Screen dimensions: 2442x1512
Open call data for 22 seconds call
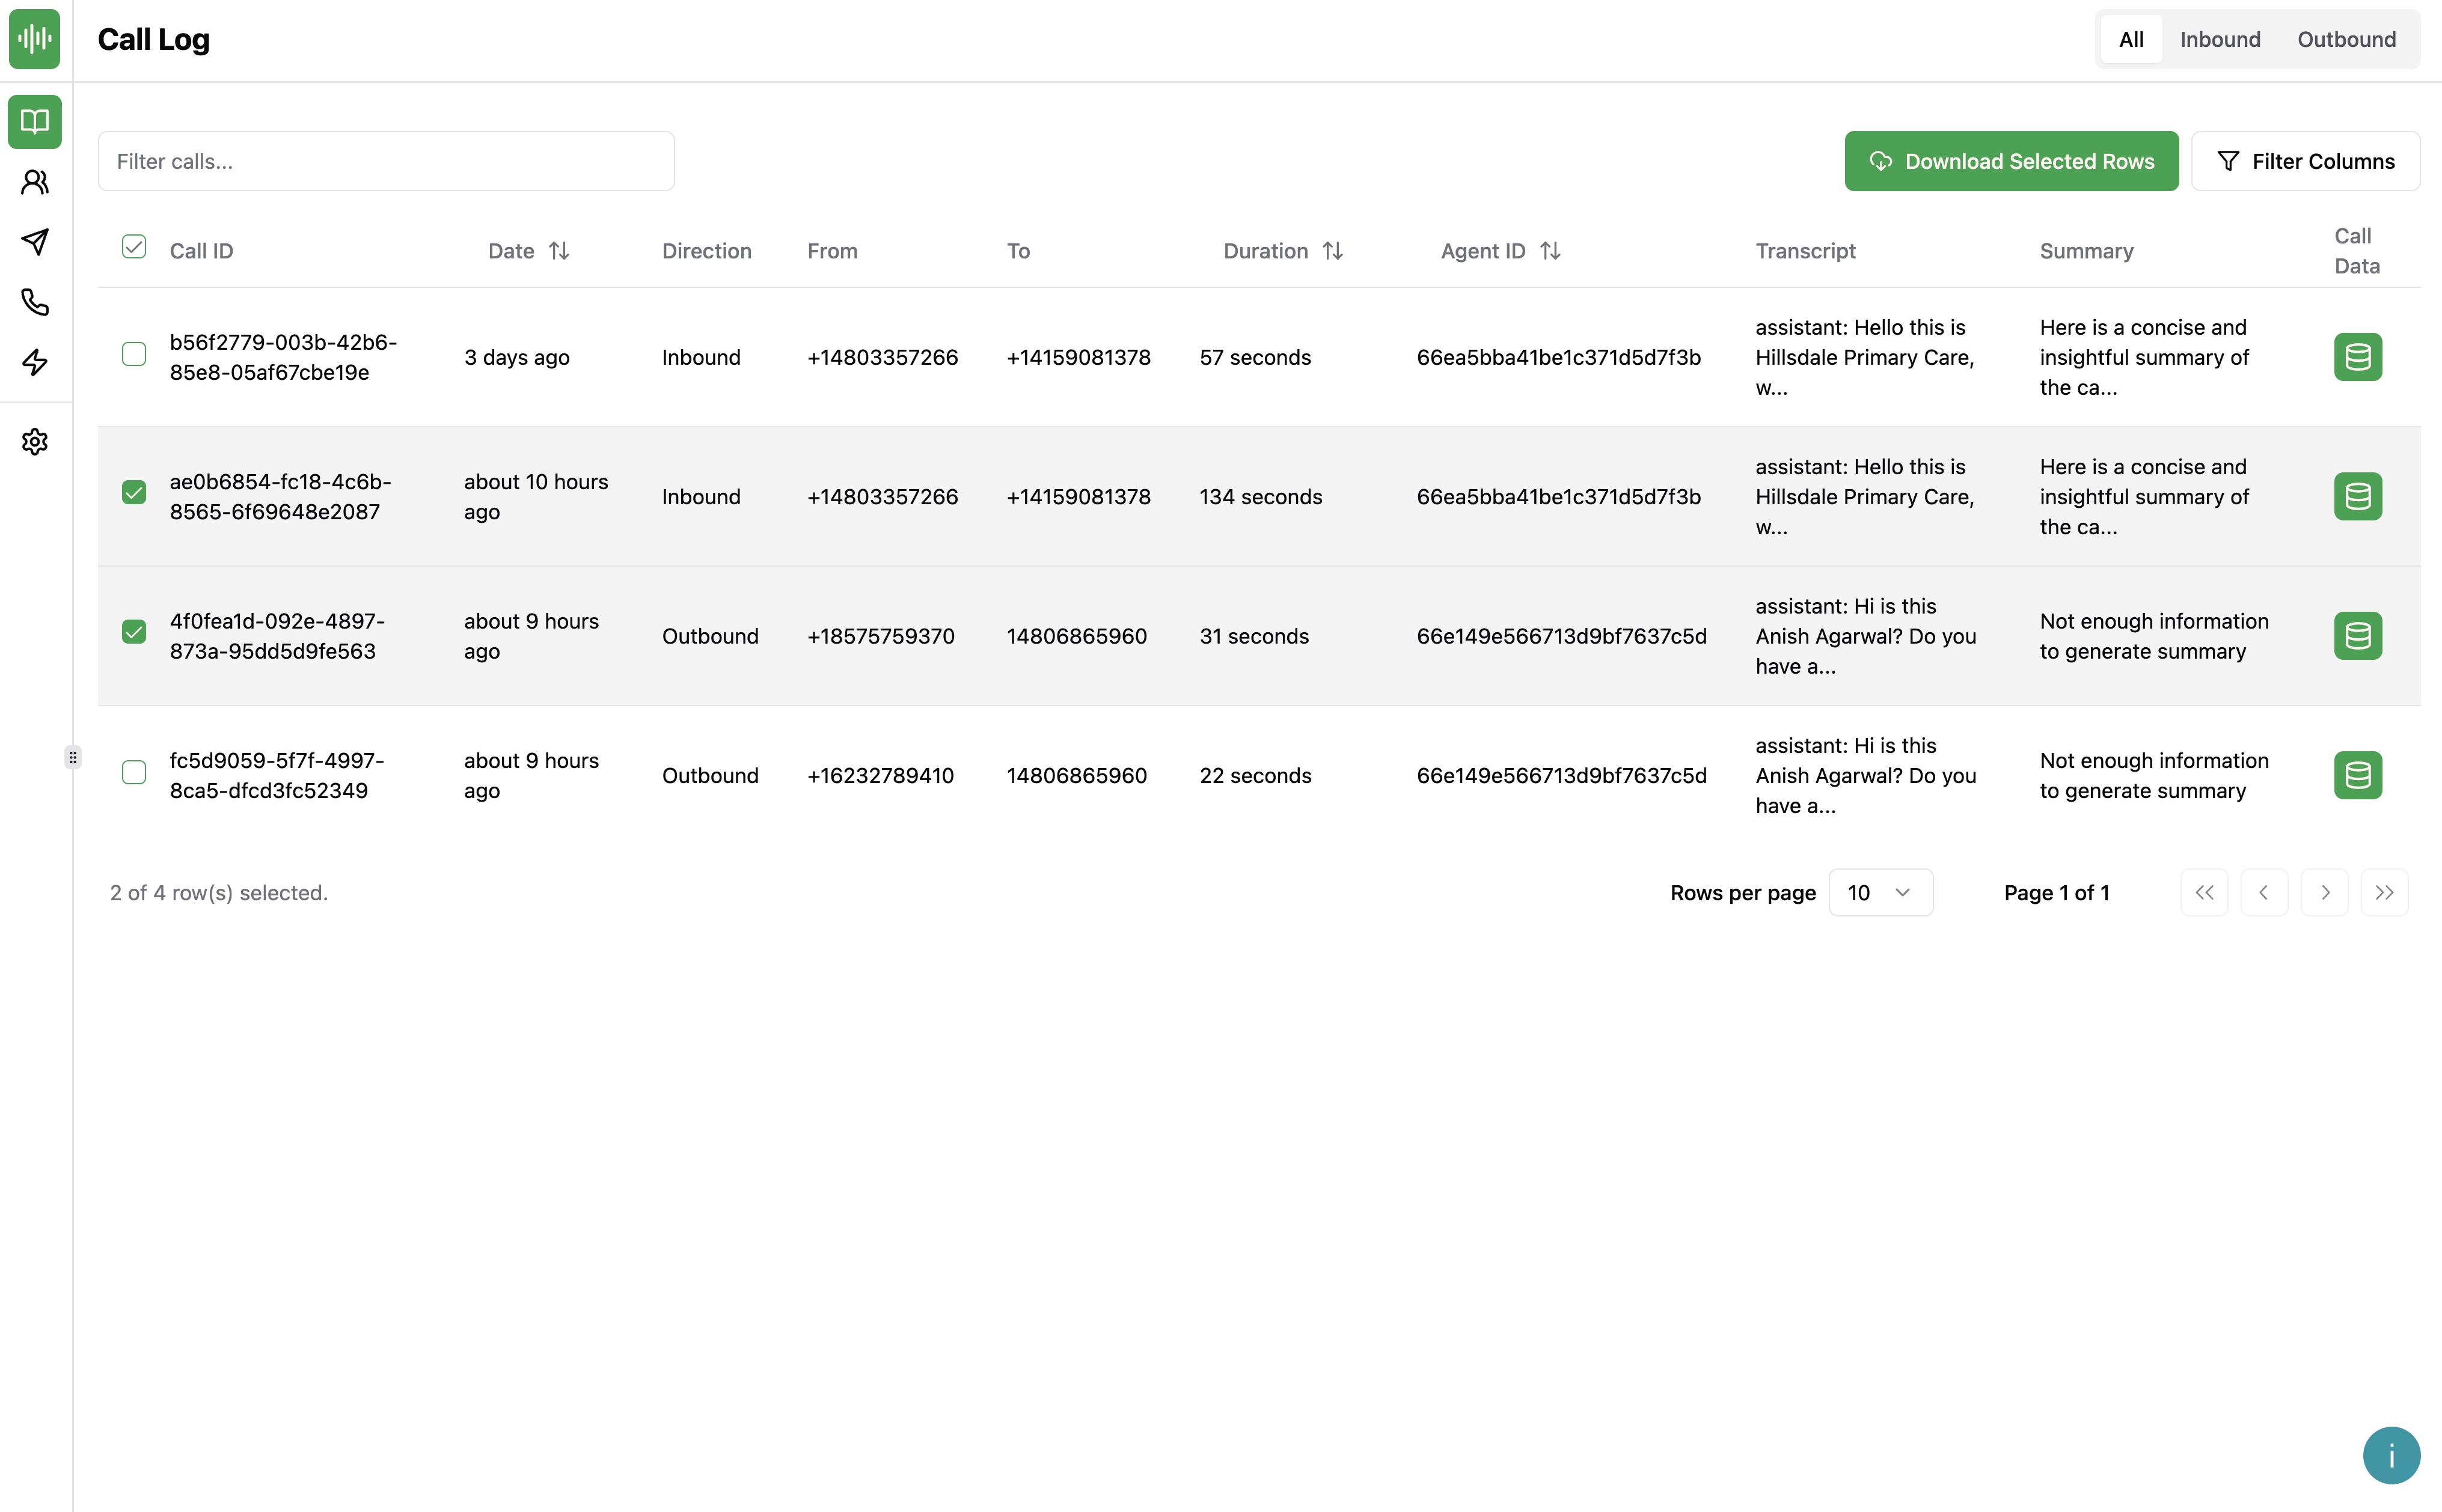click(x=2357, y=775)
